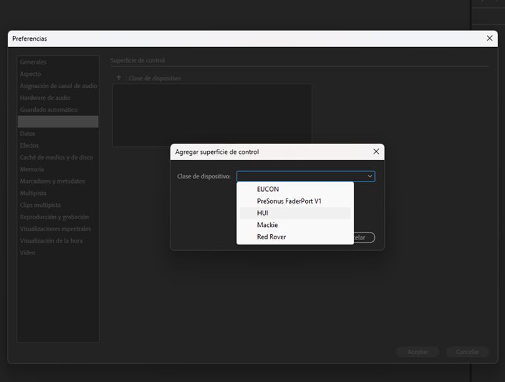Viewport: 505px width, 382px height.
Task: Select Mackie device class
Action: (x=295, y=225)
